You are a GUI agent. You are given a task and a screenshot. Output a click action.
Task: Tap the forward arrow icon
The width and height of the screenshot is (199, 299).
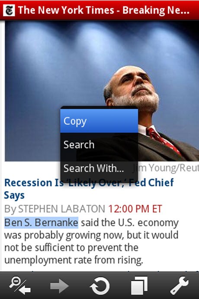point(59,286)
